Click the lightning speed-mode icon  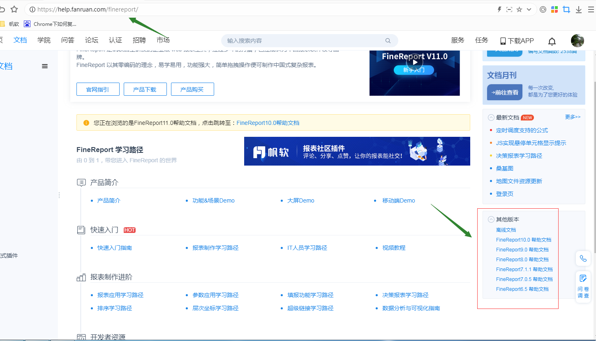click(x=499, y=9)
